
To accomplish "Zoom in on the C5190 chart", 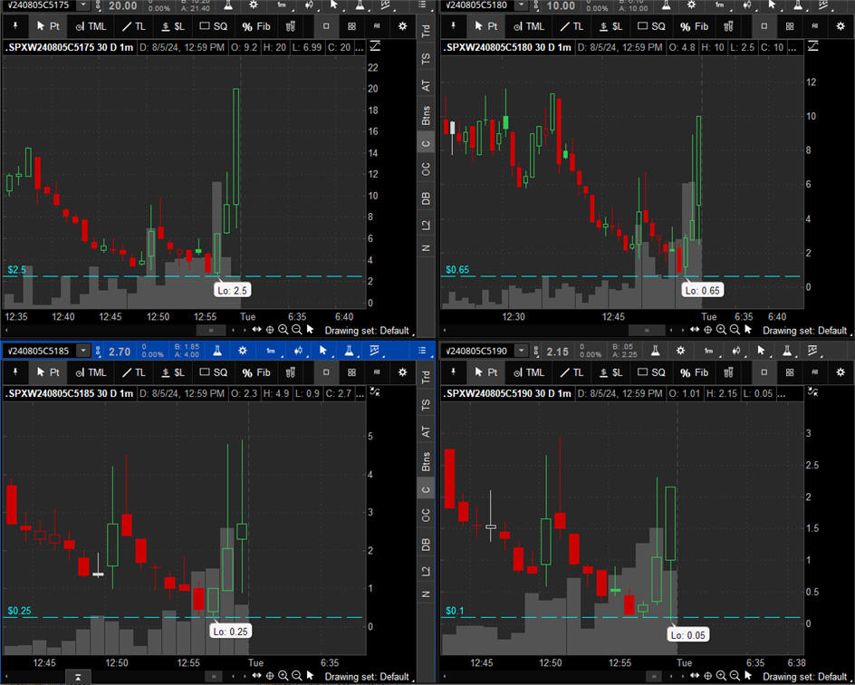I will pos(721,676).
